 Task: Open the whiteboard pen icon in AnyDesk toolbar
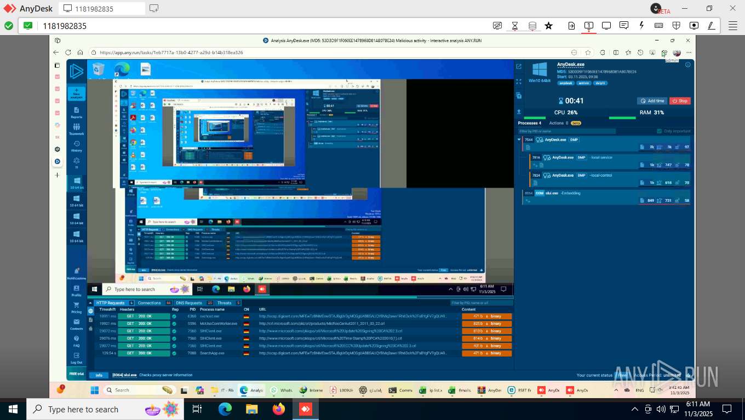click(712, 26)
